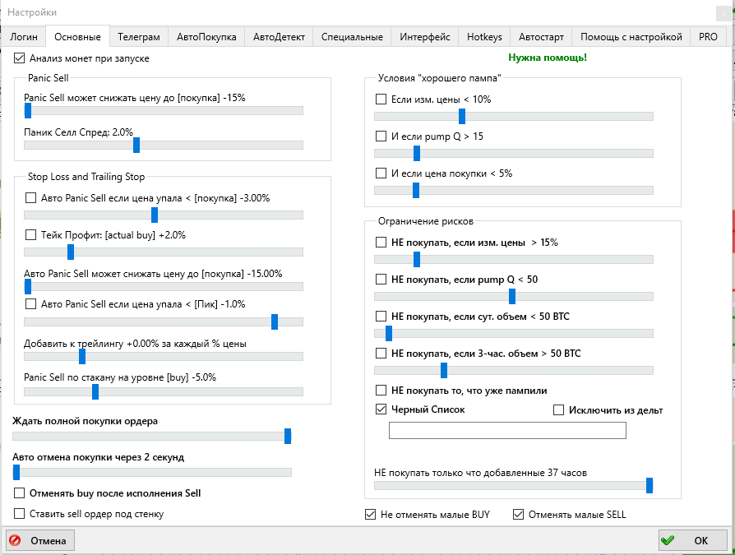Click the Ждать полной покупки ордера slider
Viewport: 735px width, 555px height.
coord(288,437)
